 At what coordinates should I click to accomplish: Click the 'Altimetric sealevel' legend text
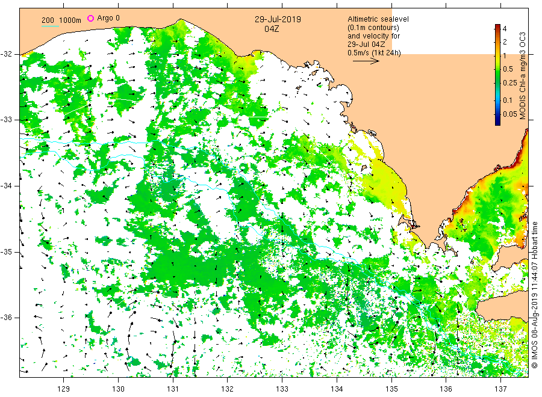pos(378,19)
